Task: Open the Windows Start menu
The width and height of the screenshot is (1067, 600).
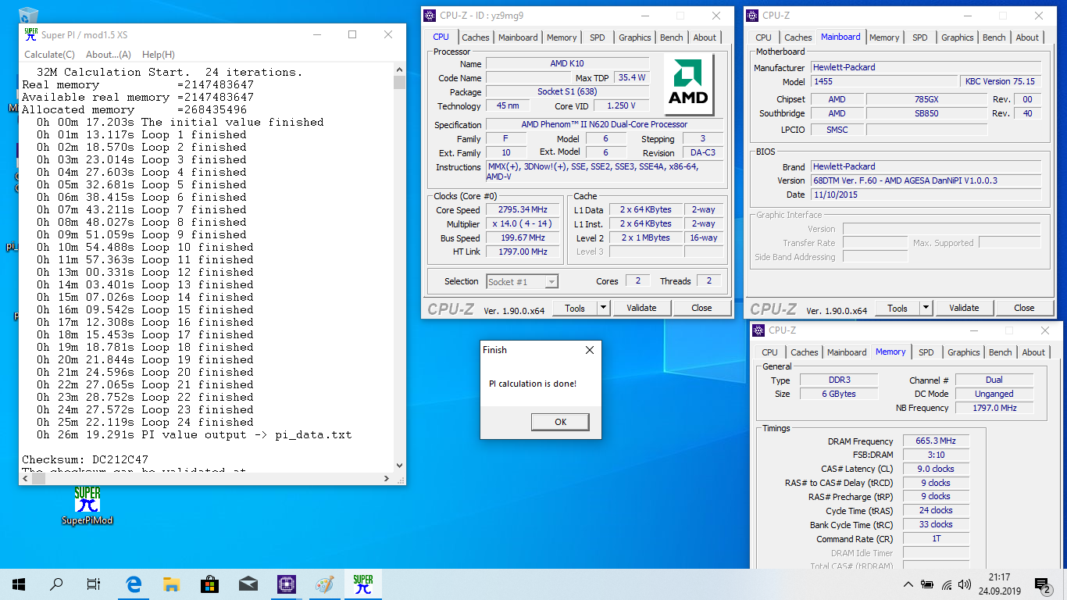Action: point(19,584)
